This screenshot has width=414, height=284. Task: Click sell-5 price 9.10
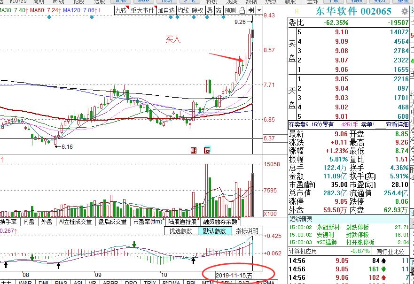pos(341,32)
